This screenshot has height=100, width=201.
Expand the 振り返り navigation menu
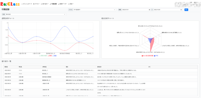point(45,4)
